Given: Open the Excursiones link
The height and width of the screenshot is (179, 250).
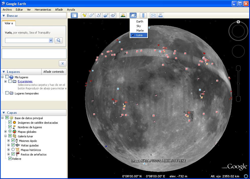Looking at the screenshot, I should click(25, 81).
